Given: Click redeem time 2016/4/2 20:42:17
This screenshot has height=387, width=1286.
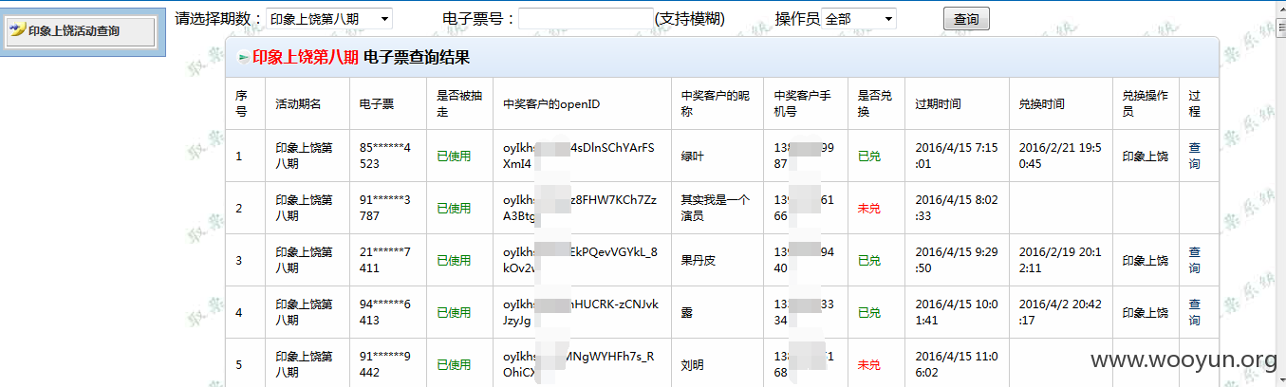Looking at the screenshot, I should point(1060,312).
